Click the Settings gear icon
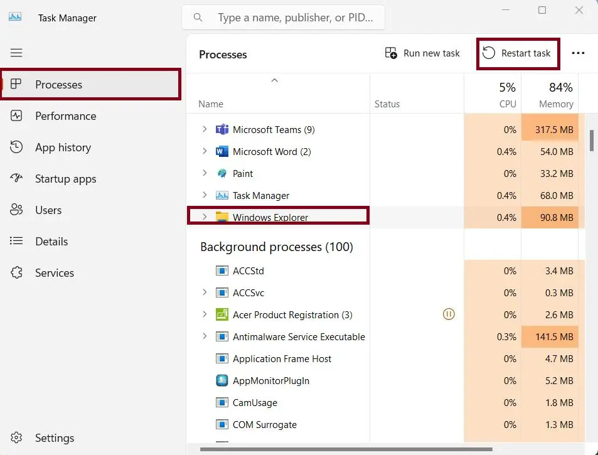Screen dimensions: 598x455 click(x=16, y=437)
